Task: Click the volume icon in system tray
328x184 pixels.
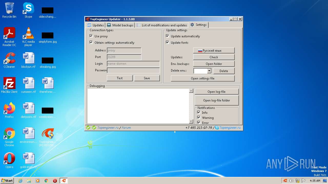Action: click(x=291, y=181)
